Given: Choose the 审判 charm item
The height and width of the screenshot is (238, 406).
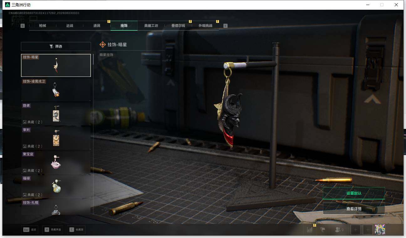Looking at the screenshot, I should (56, 138).
